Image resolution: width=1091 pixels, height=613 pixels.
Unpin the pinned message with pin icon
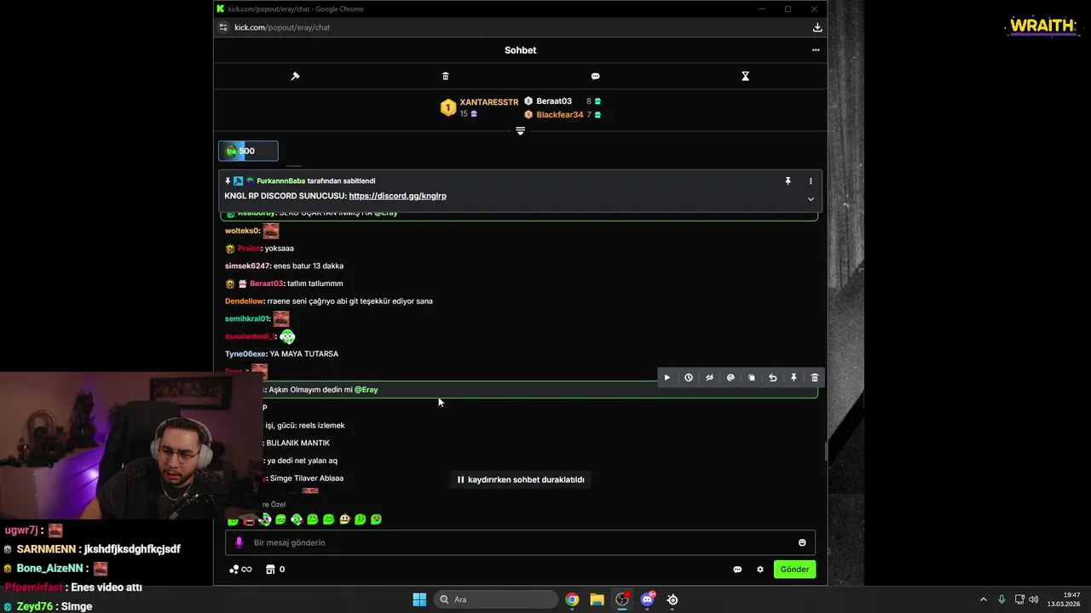(788, 180)
